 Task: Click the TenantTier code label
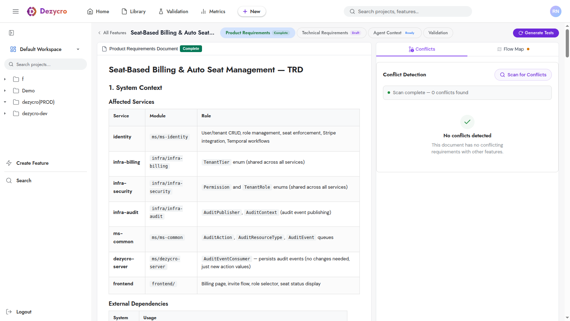coord(216,162)
